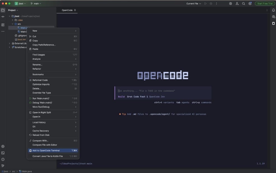Open more run actions vertical dots
Image resolution: width=276 pixels, height=173 pixels.
[216, 4]
